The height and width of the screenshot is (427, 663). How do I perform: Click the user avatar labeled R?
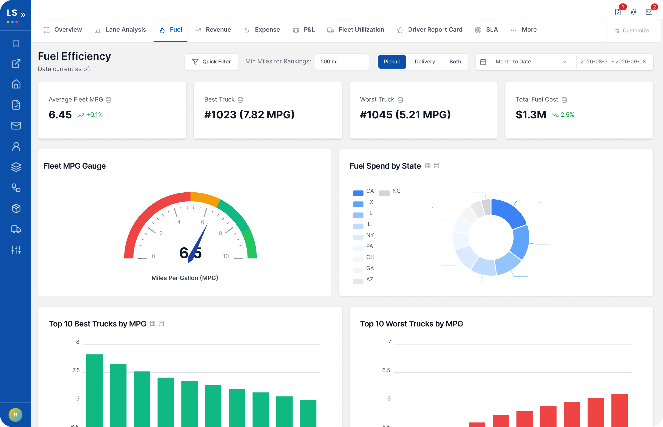click(x=15, y=415)
